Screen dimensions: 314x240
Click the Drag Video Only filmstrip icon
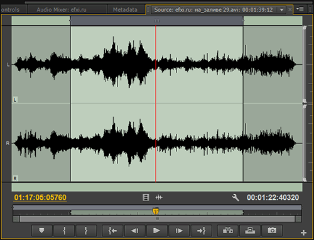coord(146,197)
